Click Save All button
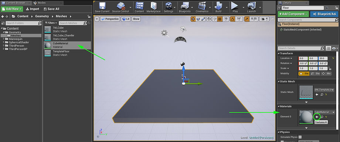This screenshot has width=340, height=142. coord(51,9)
